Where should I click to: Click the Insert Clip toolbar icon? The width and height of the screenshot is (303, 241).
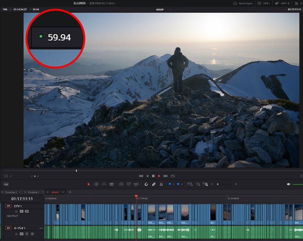tap(121, 184)
